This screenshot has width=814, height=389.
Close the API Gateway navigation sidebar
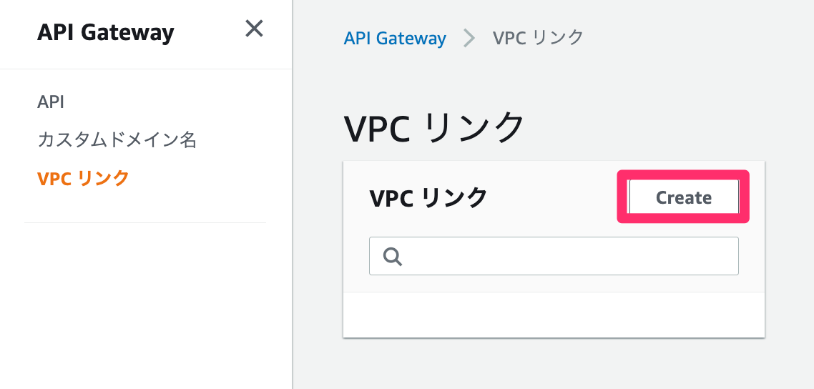(254, 29)
